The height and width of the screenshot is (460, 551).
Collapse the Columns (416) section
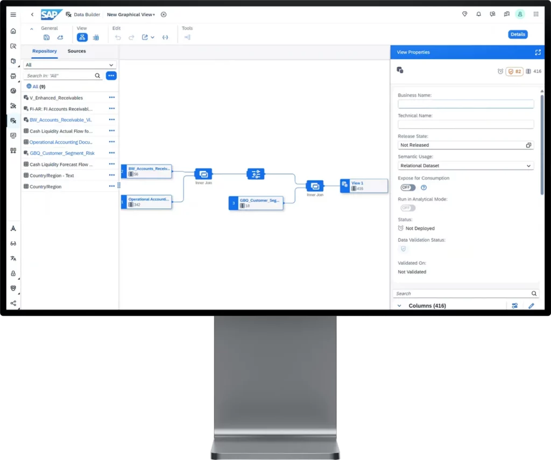pos(399,306)
